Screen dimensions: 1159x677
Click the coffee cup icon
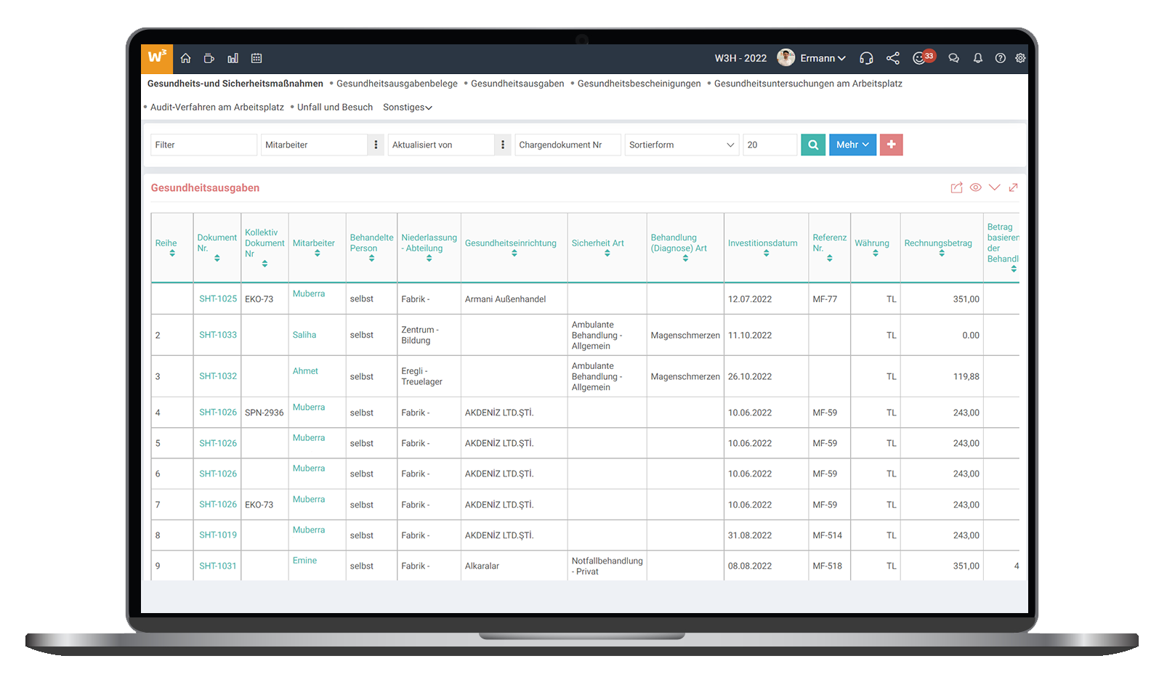(209, 58)
